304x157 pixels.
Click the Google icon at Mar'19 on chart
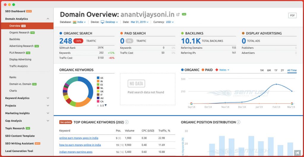click(x=292, y=103)
